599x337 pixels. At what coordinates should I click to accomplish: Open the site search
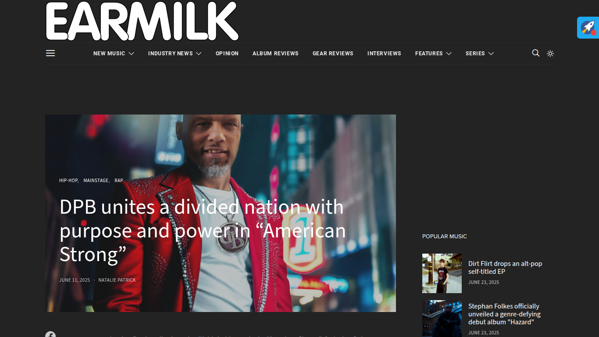click(x=536, y=53)
